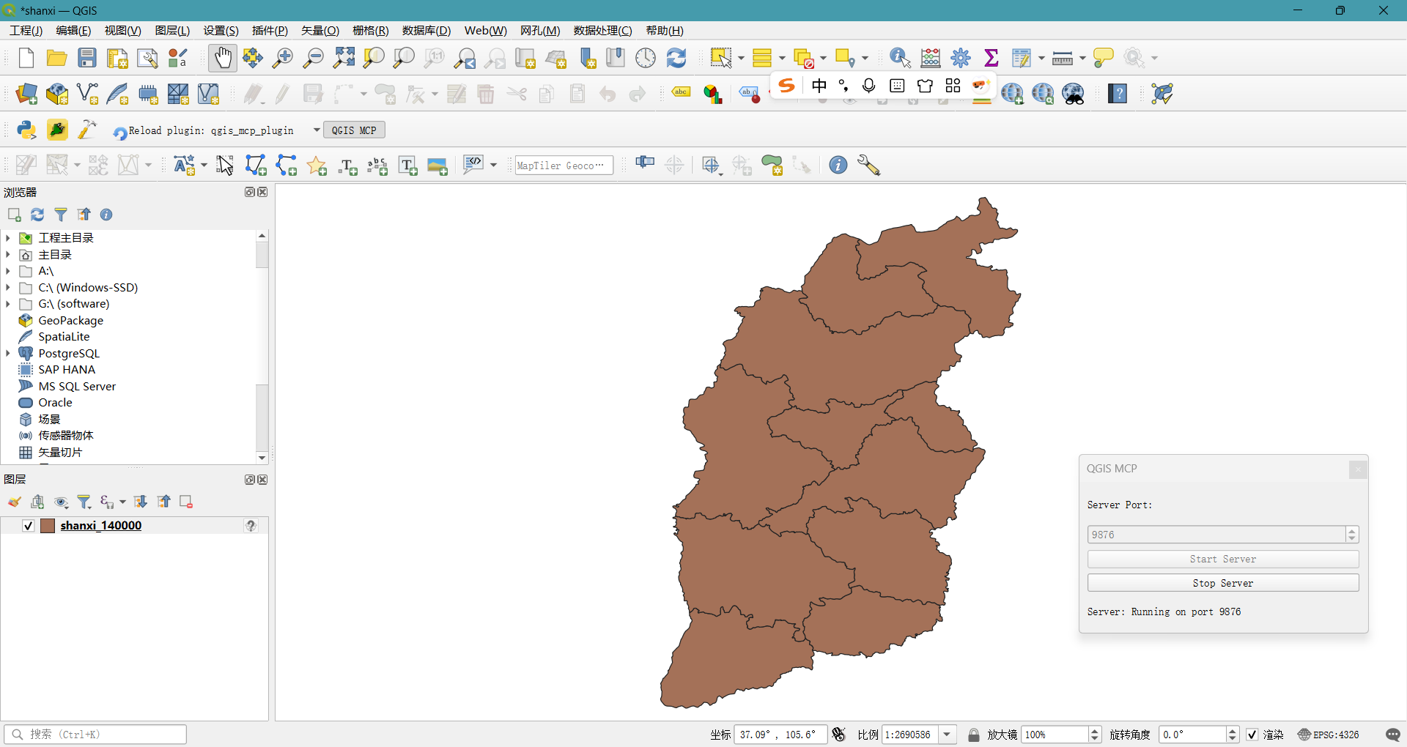Open the Temporal Controller panel

point(646,58)
